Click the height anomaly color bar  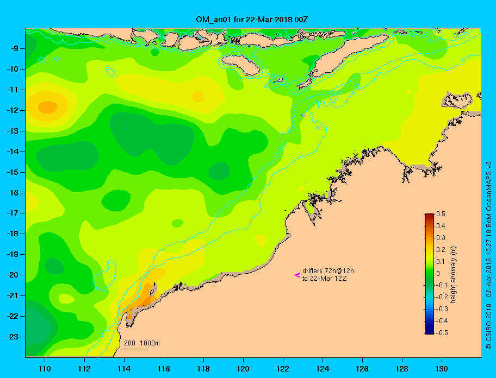(430, 274)
